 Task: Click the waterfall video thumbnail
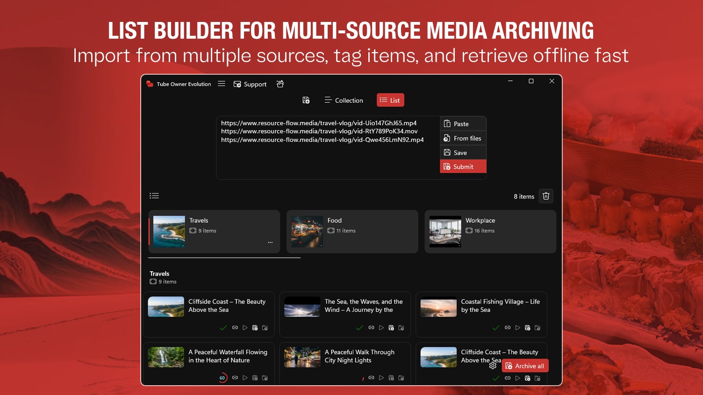coord(166,357)
